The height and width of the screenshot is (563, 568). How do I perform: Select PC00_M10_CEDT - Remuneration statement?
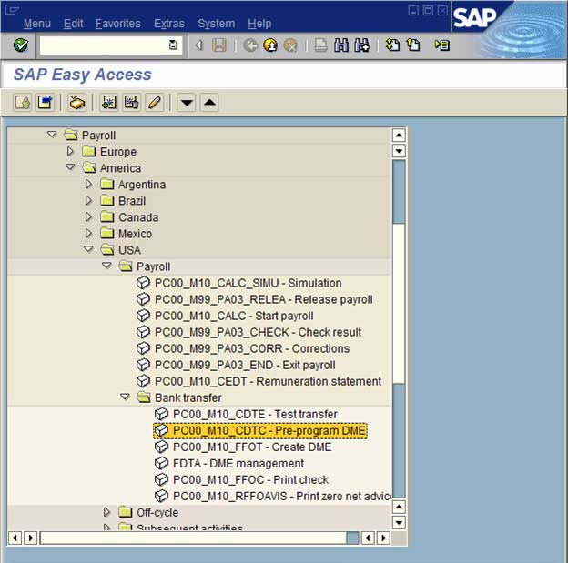click(268, 381)
